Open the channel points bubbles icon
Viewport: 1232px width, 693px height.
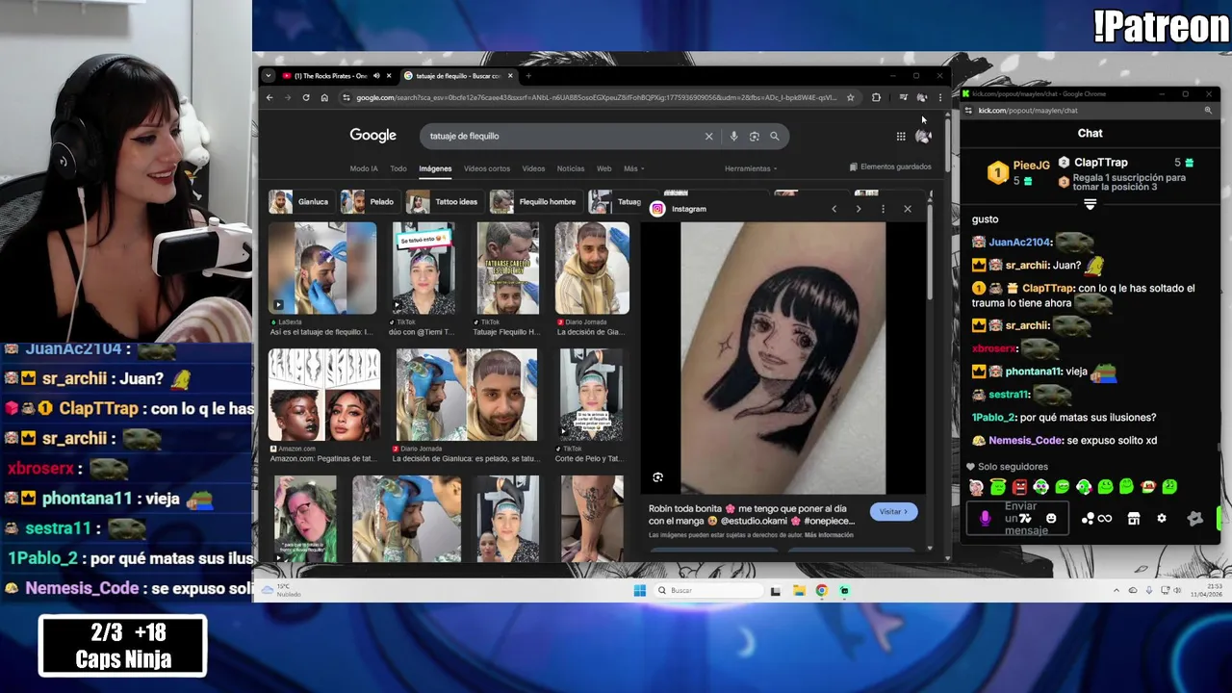click(1088, 519)
